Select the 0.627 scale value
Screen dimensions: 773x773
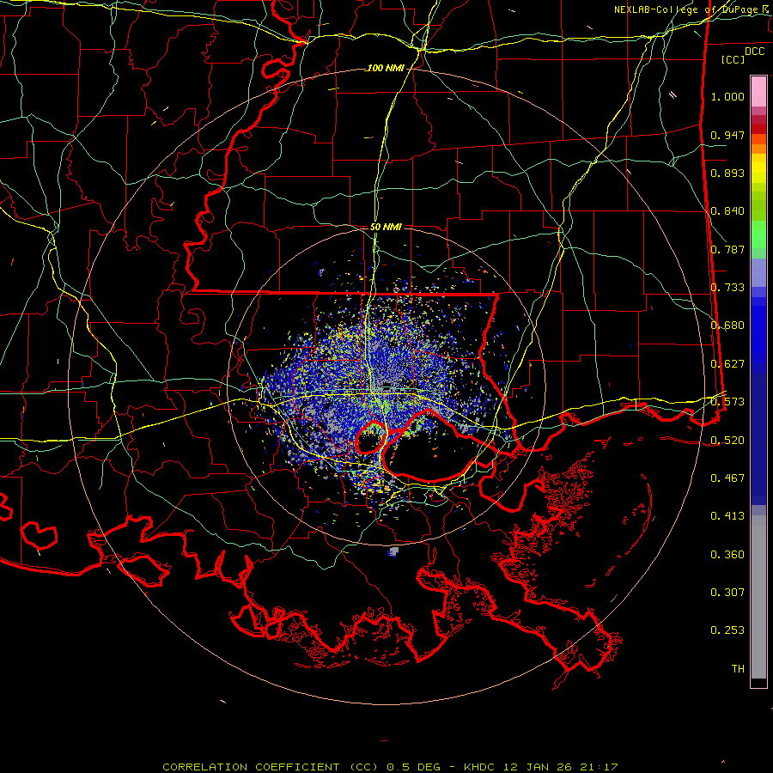click(727, 364)
